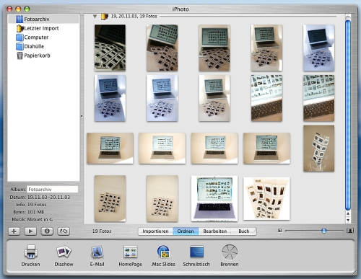Collapse the 19, 20.11.03 film roll
Image resolution: width=361 pixels, height=279 pixels.
[95, 17]
